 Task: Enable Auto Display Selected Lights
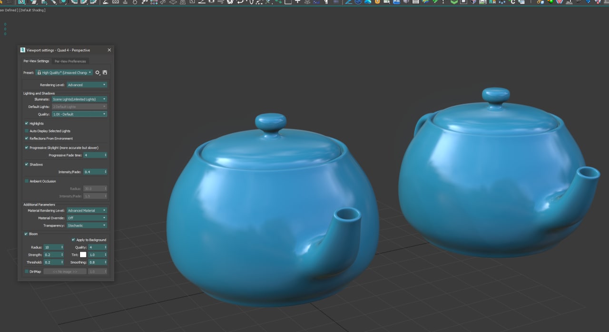(27, 131)
